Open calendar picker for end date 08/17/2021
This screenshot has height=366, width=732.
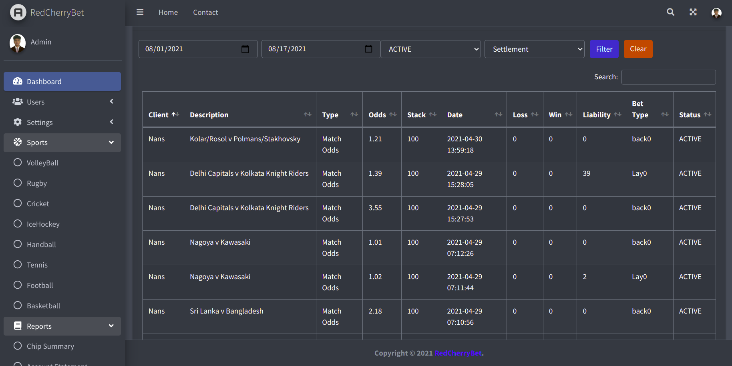pos(368,49)
